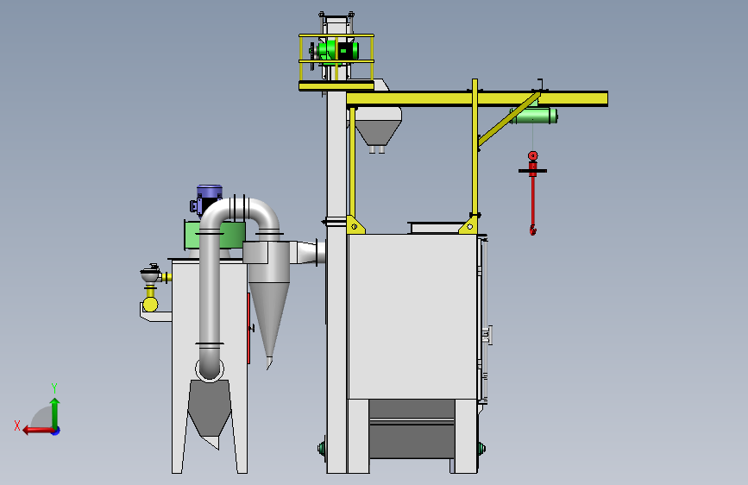Select the yellow diagonal brace under the beam
Screen dimensions: 748x485
[508, 119]
